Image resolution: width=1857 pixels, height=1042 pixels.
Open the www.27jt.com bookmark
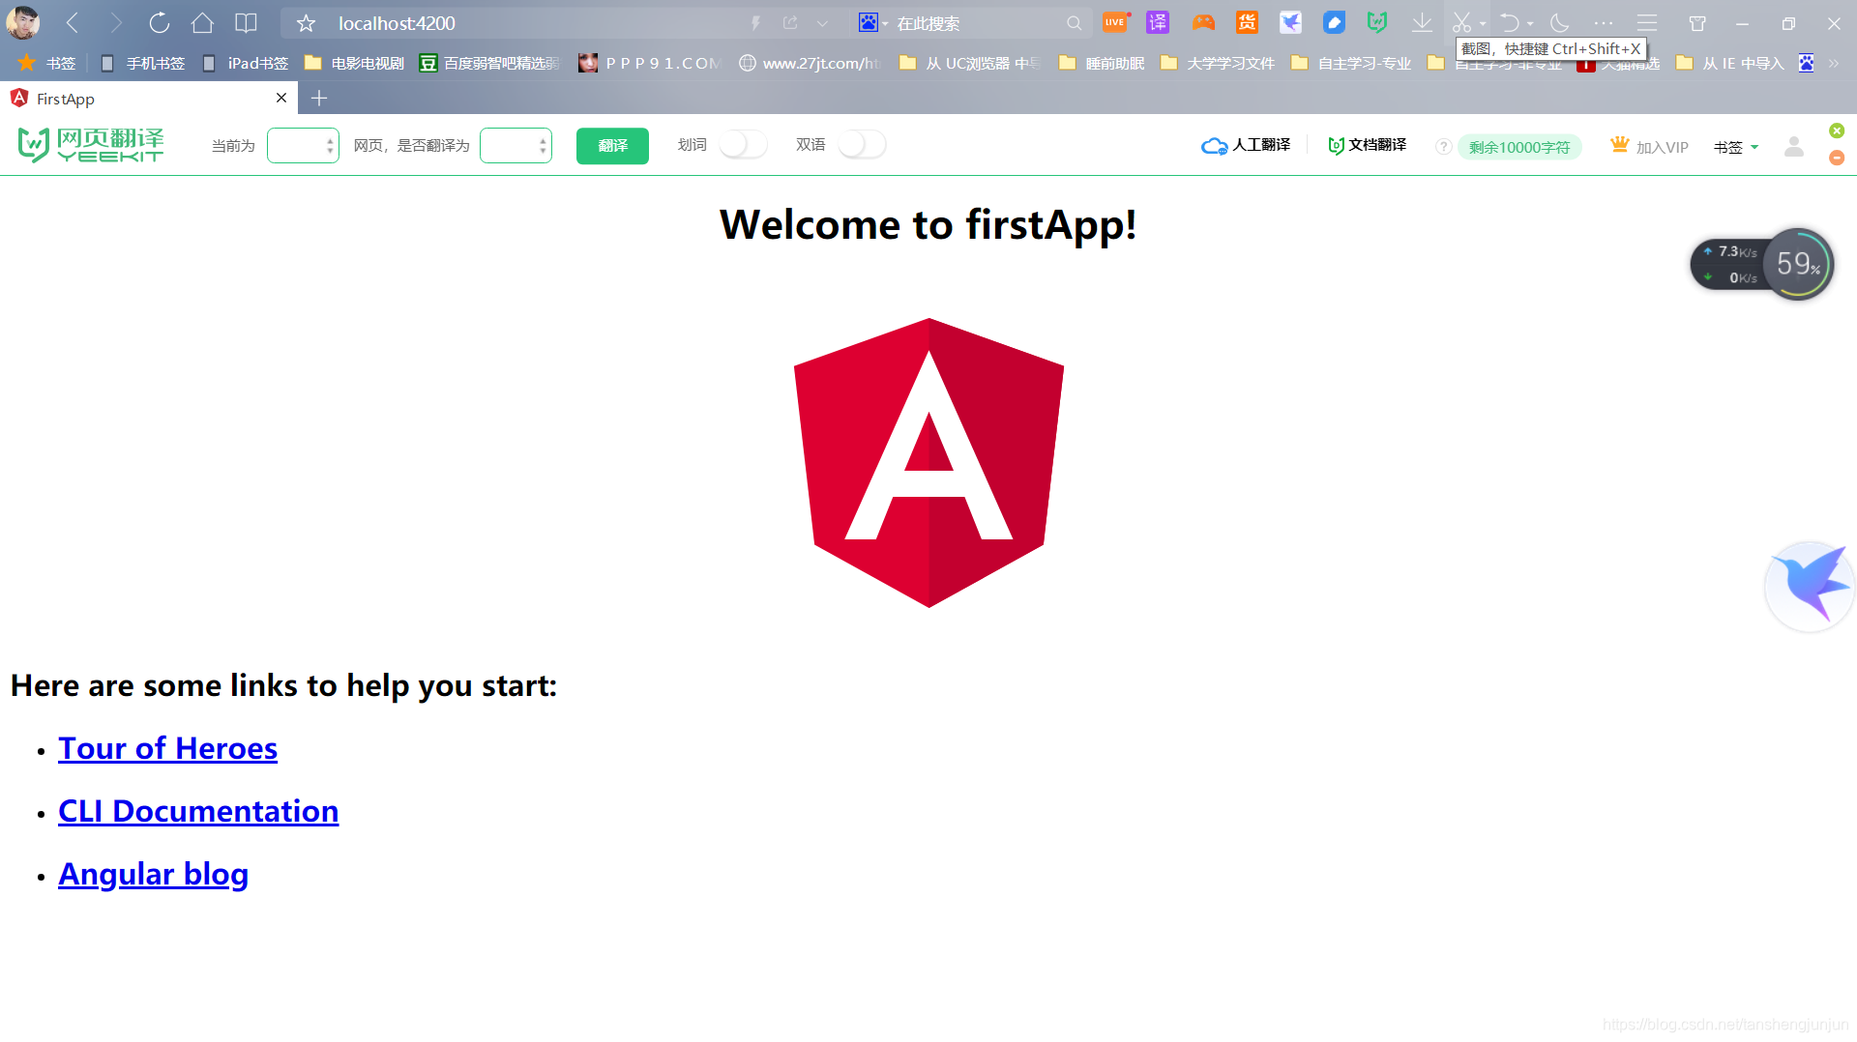(x=810, y=63)
